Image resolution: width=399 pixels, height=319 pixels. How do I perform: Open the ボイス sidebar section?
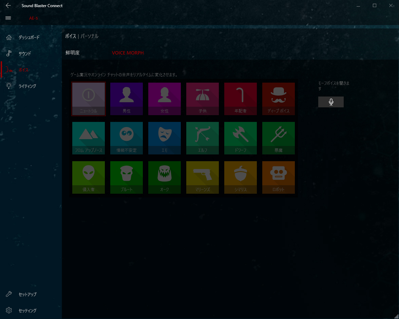[x=31, y=70]
